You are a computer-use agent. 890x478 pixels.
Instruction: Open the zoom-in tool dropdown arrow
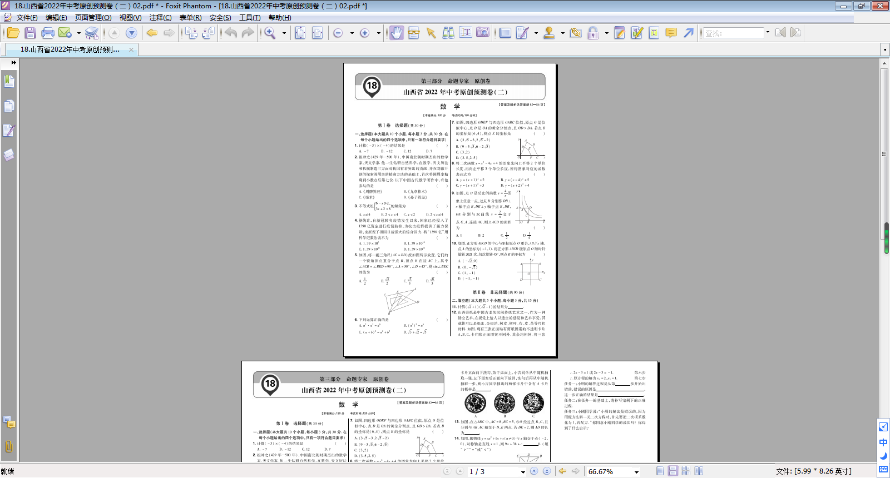click(x=378, y=33)
